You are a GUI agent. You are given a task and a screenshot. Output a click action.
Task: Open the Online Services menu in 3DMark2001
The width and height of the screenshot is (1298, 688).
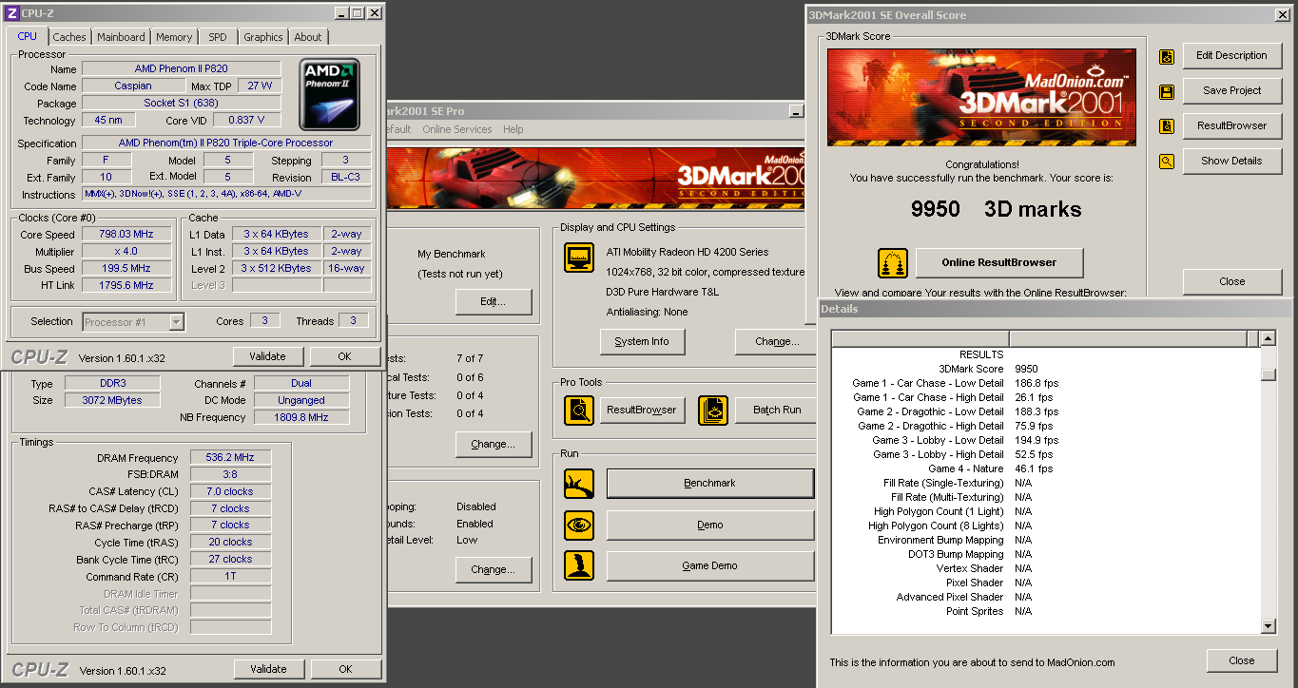[x=457, y=129]
